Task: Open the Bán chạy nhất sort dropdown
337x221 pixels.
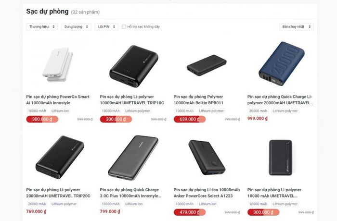Action: [x=297, y=26]
